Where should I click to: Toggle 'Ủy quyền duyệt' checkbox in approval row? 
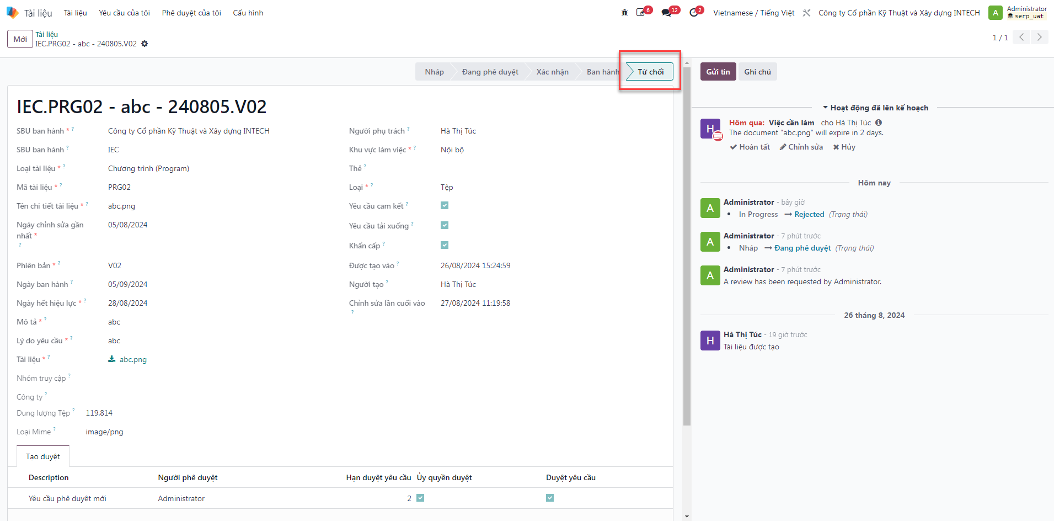420,498
